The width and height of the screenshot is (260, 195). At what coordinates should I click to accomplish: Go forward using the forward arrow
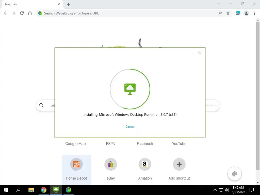[x=14, y=13]
